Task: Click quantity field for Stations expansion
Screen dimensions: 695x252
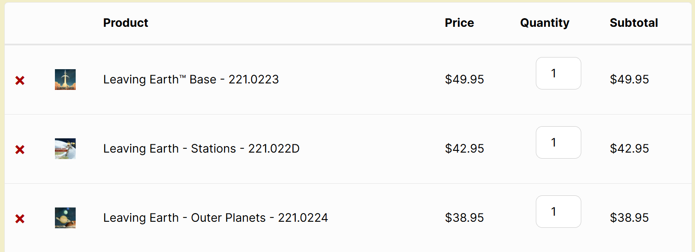Action: pos(558,143)
